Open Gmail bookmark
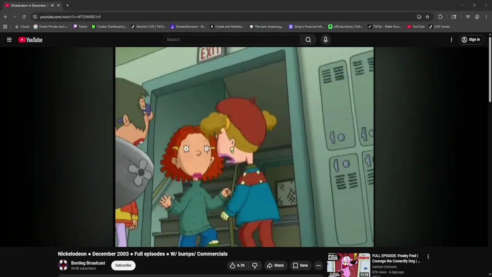492x277 pixels. [x=51, y=27]
